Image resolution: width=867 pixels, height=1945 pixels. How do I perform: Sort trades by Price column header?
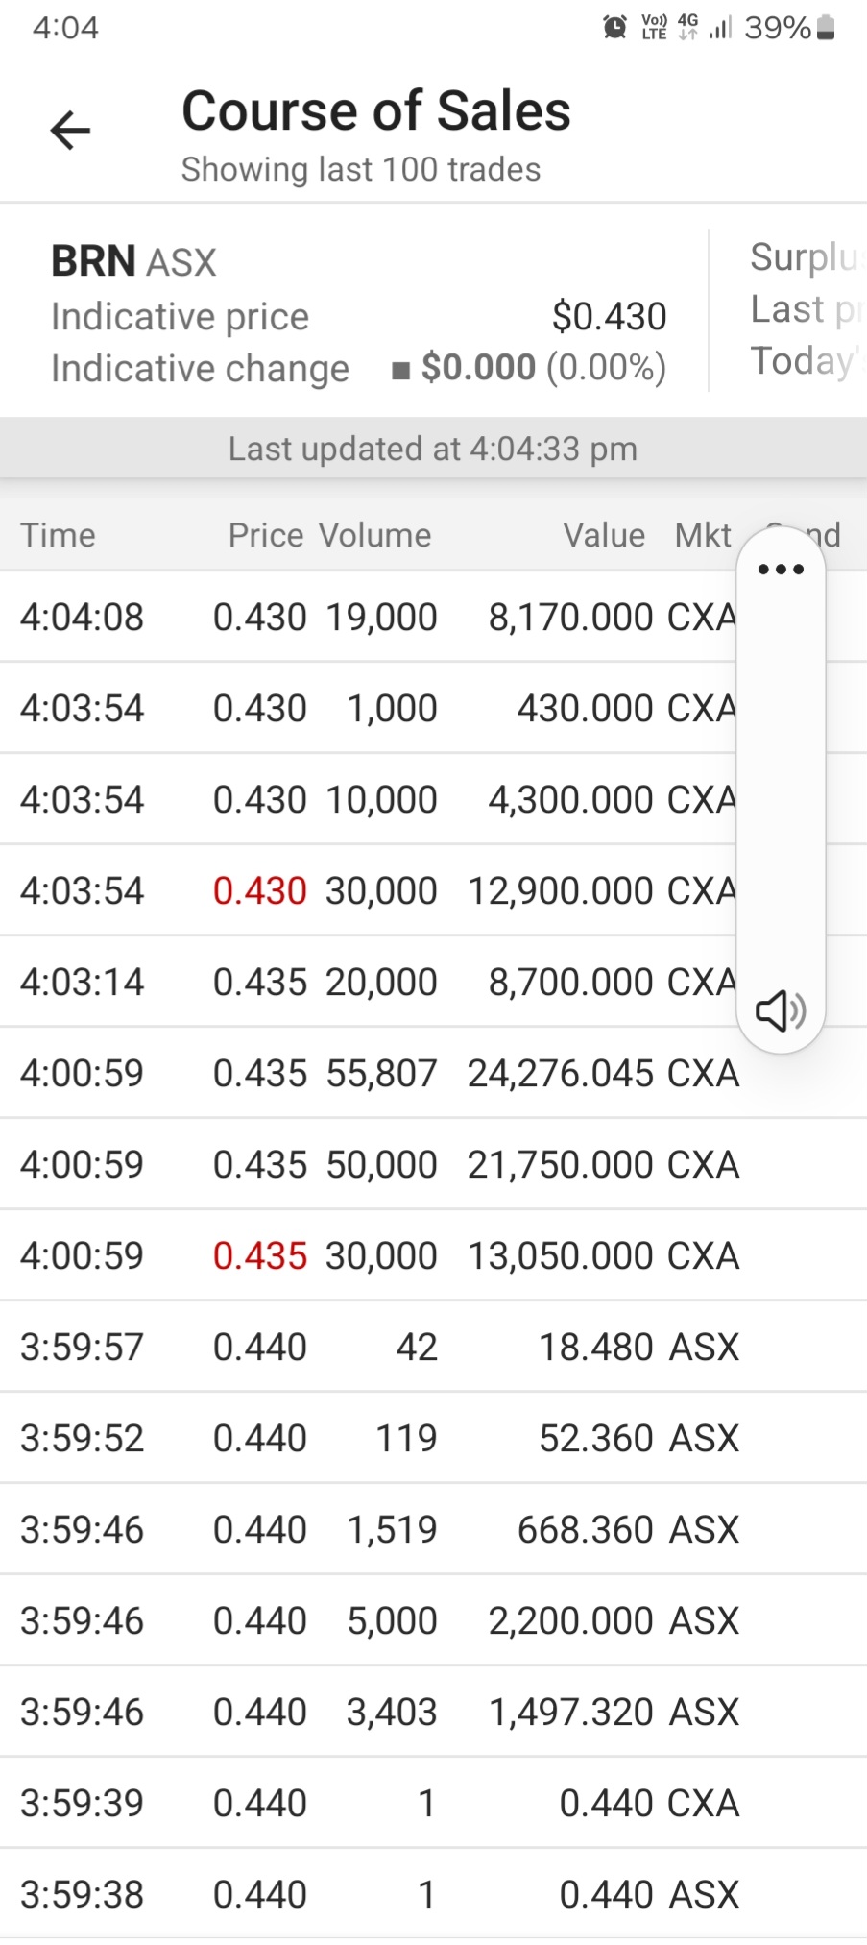(x=266, y=535)
